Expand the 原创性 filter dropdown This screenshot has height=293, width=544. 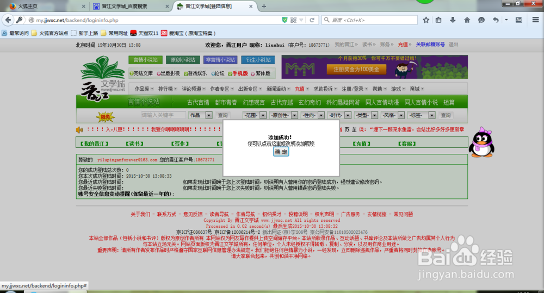294,115
